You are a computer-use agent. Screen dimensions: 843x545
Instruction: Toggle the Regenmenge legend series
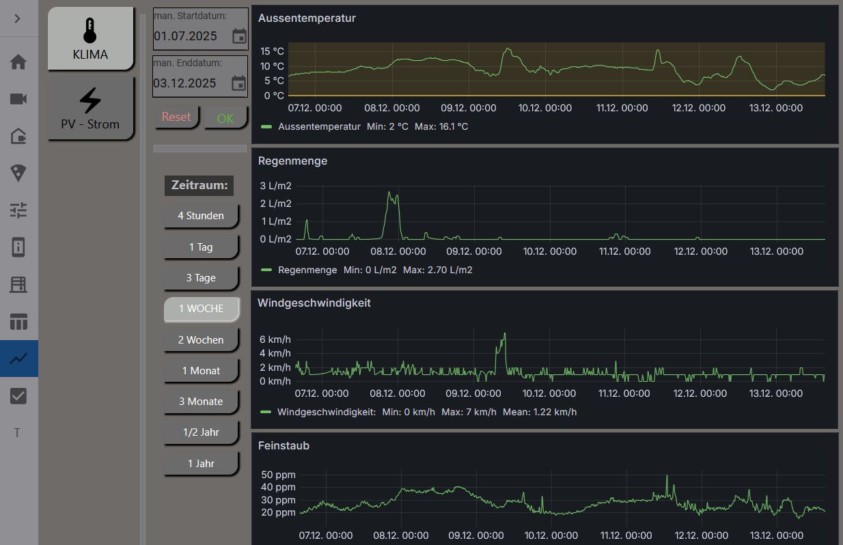tap(307, 270)
